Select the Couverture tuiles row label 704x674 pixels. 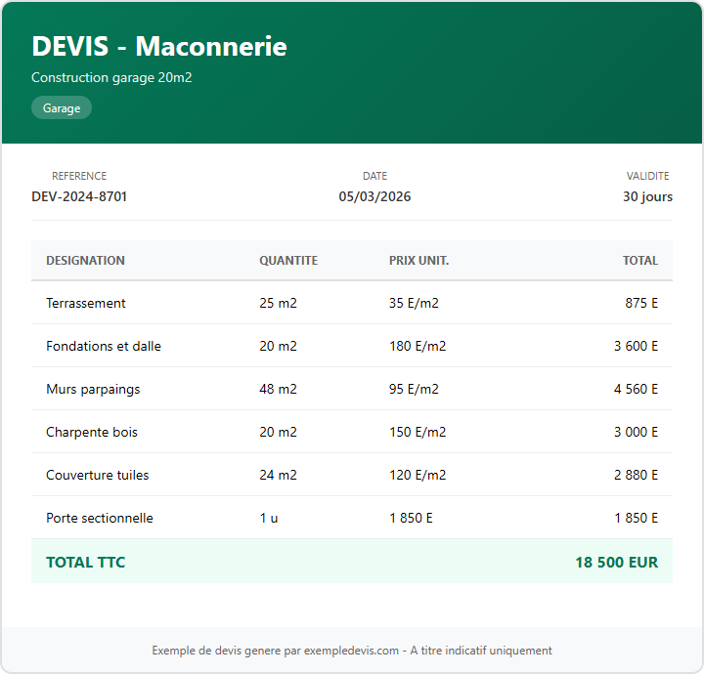(x=98, y=475)
